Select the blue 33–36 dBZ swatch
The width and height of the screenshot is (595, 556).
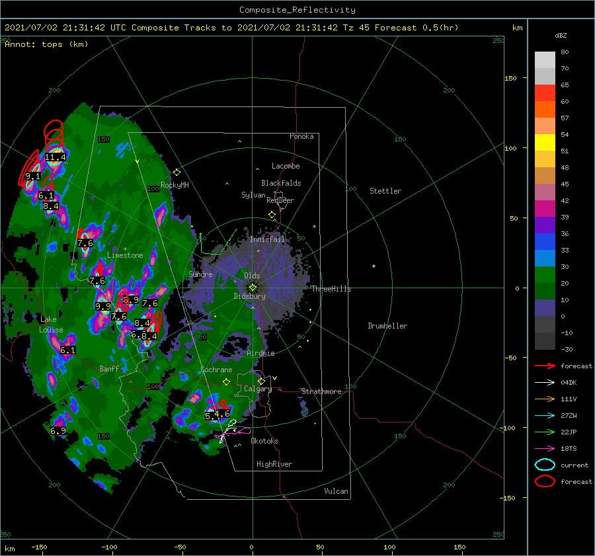point(545,242)
